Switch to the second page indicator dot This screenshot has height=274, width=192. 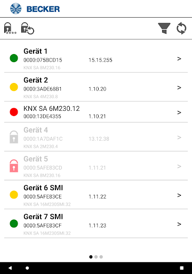point(96,257)
